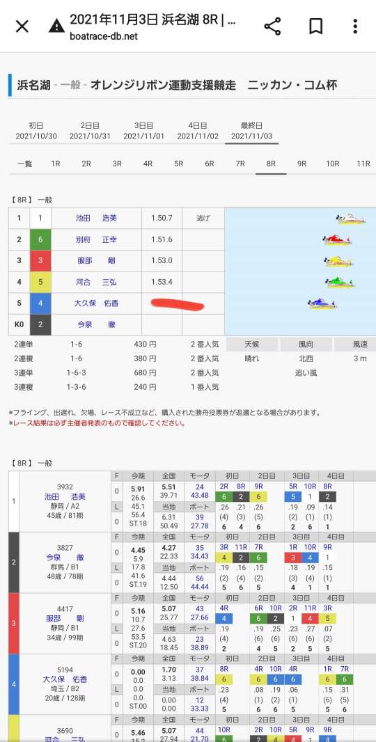The height and width of the screenshot is (742, 376).
Task: Click green lane 6 swatch in results
Action: click(x=40, y=240)
